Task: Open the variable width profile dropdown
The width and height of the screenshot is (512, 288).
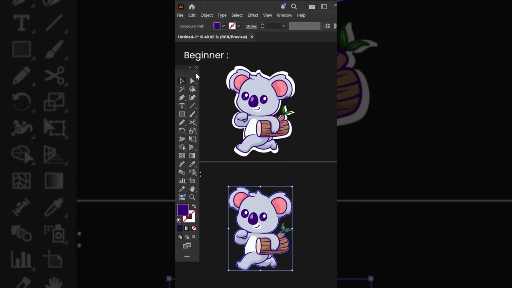Action: (305, 26)
